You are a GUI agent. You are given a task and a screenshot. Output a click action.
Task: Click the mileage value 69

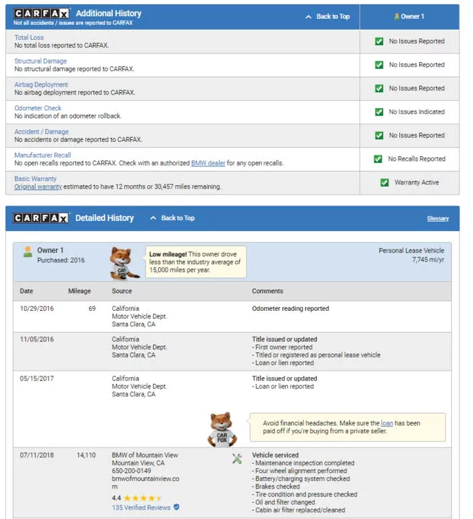click(x=92, y=308)
